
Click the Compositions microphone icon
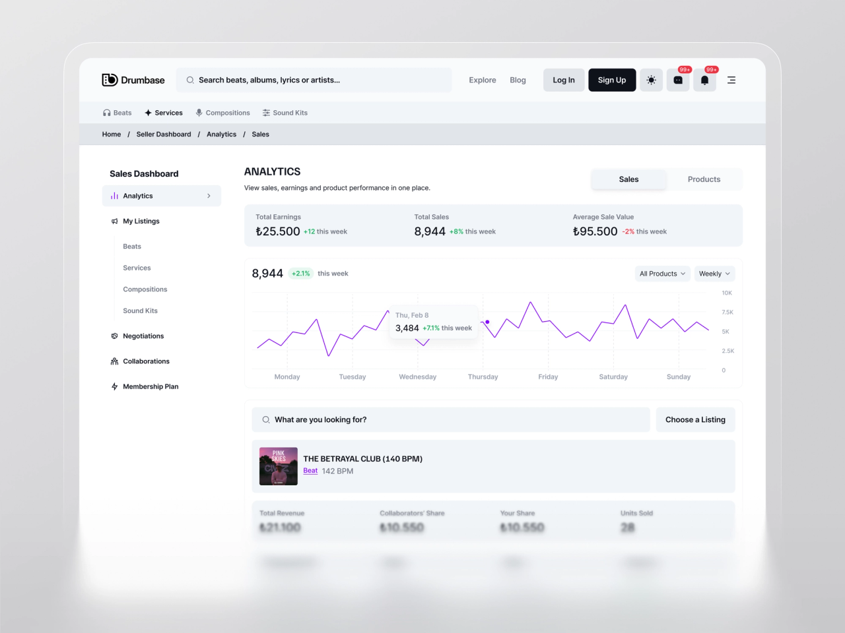click(199, 113)
